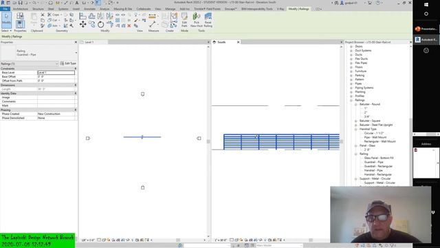Image resolution: width=440 pixels, height=248 pixels.
Task: Open the Railings (1) properties filter dropdown
Action: click(x=56, y=63)
